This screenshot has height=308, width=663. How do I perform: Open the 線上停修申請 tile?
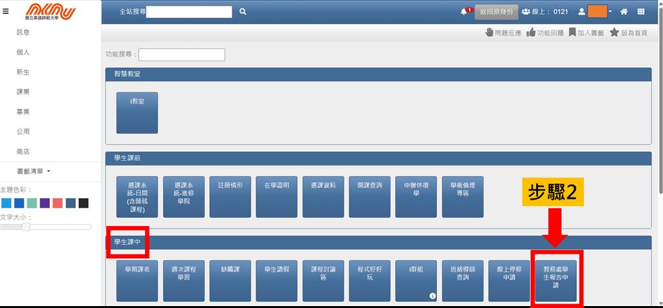pos(509,281)
